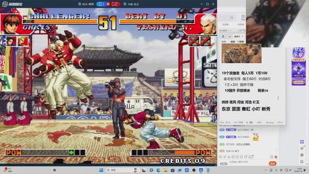Expand the system tray hidden icons chevron
Screen dimensions: 309x174
click(x=266, y=170)
